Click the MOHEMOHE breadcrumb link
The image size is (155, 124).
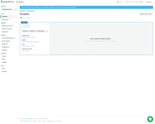pos(23,11)
